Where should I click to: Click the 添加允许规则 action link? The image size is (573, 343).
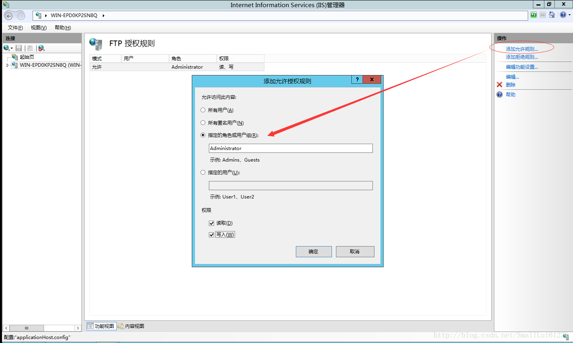(x=522, y=49)
